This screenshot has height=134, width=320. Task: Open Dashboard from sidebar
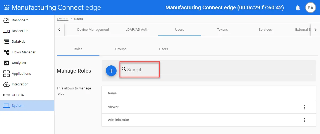[x=27, y=20]
